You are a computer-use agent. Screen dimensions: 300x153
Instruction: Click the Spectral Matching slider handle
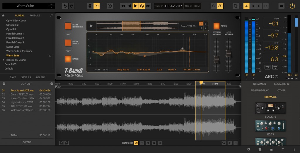pyautogui.click(x=217, y=60)
